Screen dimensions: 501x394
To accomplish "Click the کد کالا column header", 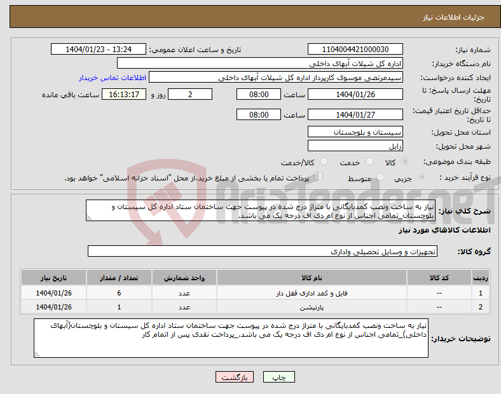I will (x=439, y=278).
